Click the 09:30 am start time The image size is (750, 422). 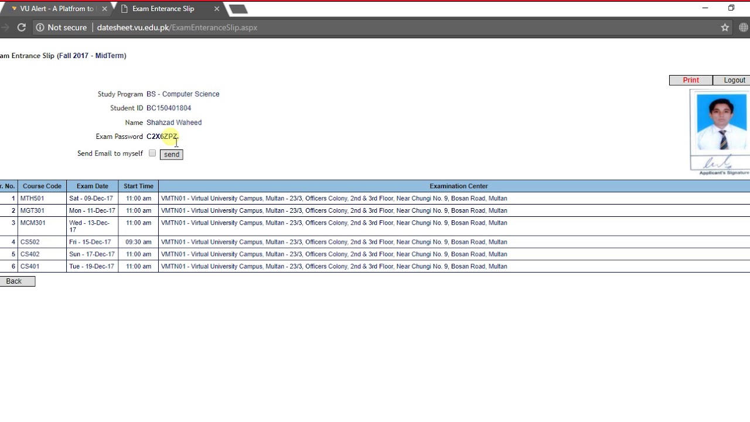coord(138,241)
